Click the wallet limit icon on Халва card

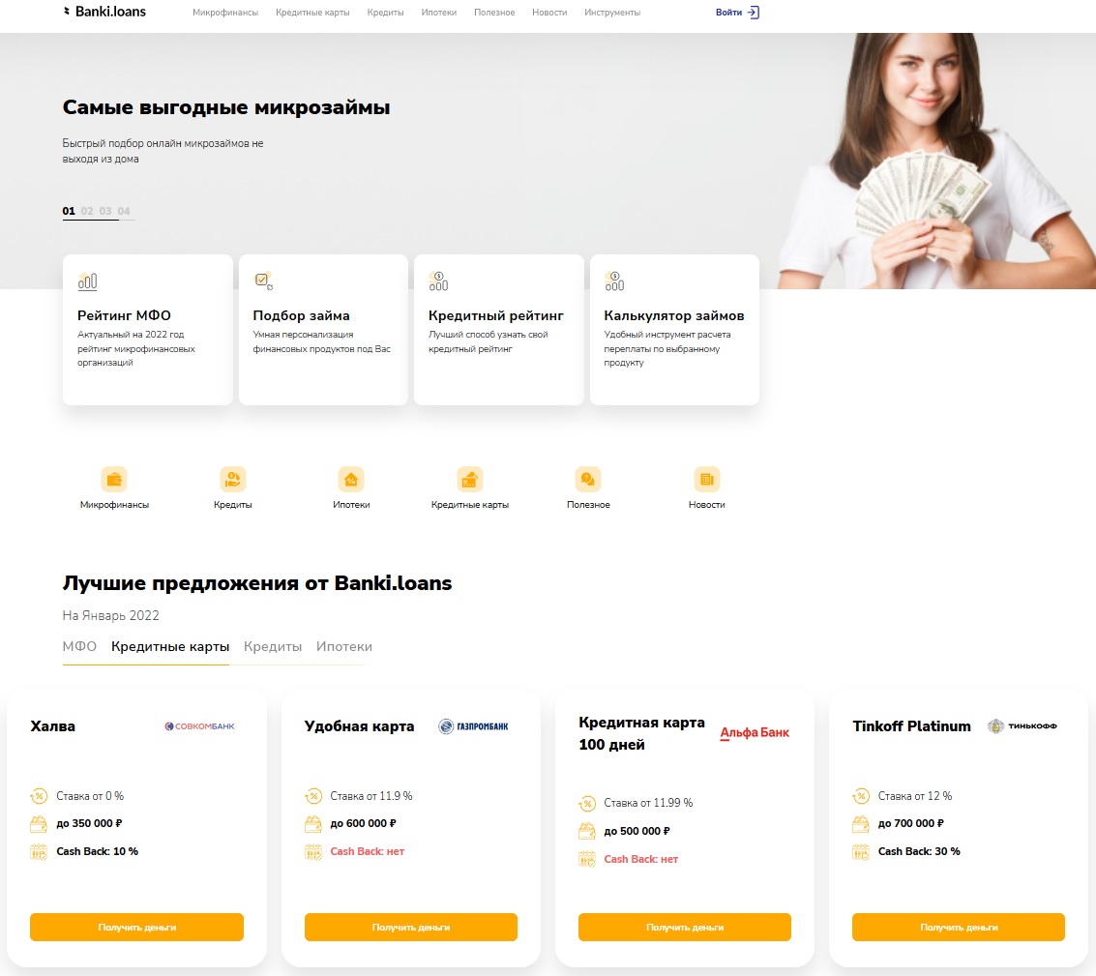[39, 824]
